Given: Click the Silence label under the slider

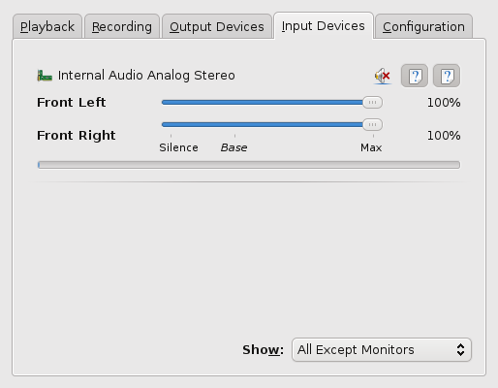Looking at the screenshot, I should pyautogui.click(x=178, y=147).
